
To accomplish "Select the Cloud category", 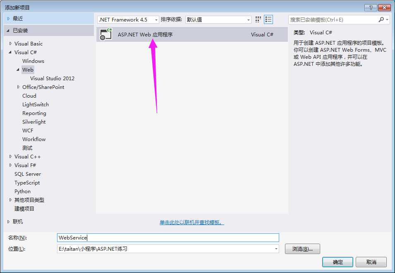I will point(29,96).
